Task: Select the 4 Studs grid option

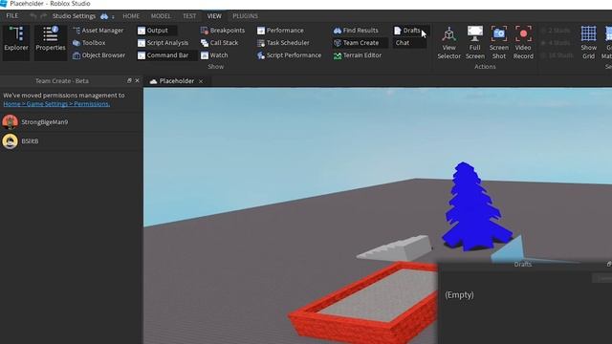Action: pyautogui.click(x=556, y=43)
